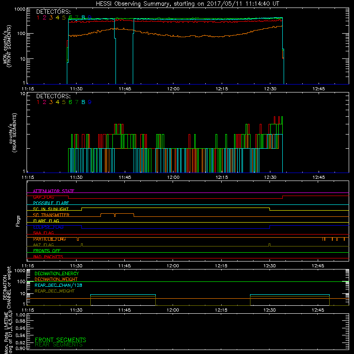The image size is (354, 354).
Task: Click the BAD_PACKETS flag label
Action: [48, 257]
